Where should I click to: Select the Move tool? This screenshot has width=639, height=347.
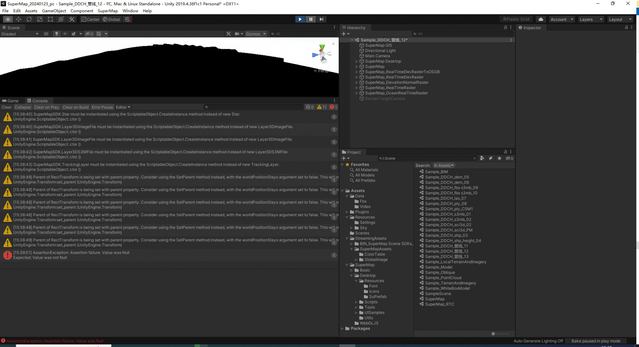click(x=18, y=19)
